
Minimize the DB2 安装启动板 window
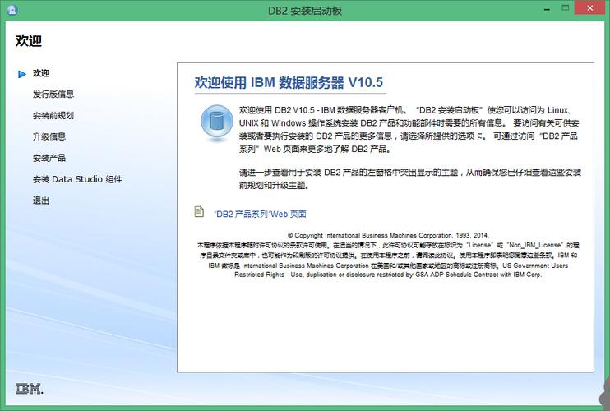547,8
